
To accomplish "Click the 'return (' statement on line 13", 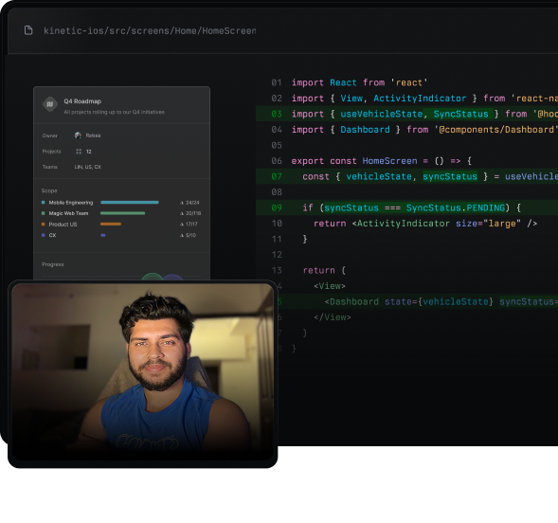I will (x=324, y=270).
